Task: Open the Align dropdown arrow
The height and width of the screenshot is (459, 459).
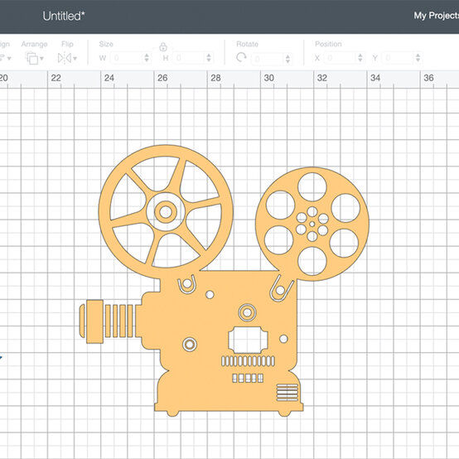Action: click(9, 58)
